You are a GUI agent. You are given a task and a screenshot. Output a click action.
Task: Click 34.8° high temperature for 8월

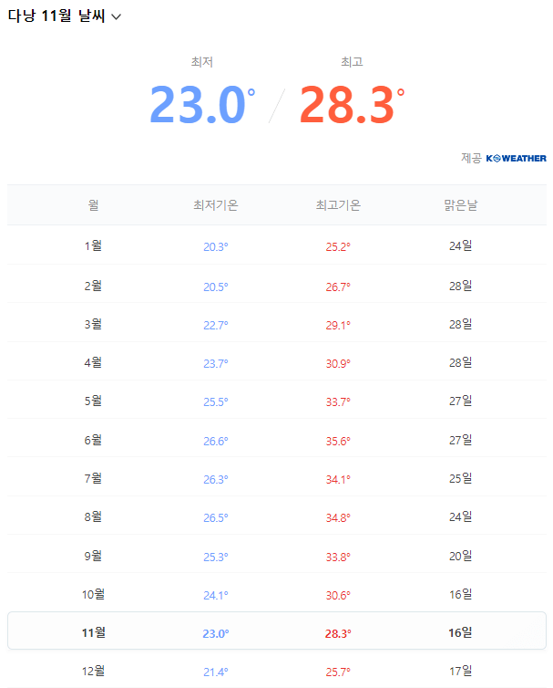coord(338,517)
